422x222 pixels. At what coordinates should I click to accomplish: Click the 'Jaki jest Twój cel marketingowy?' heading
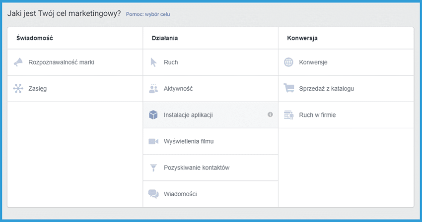64,13
